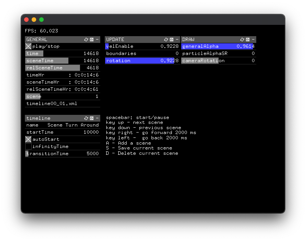Click 'key left - go back 2000 ms' text
This screenshot has height=241, width=306.
pyautogui.click(x=146, y=138)
